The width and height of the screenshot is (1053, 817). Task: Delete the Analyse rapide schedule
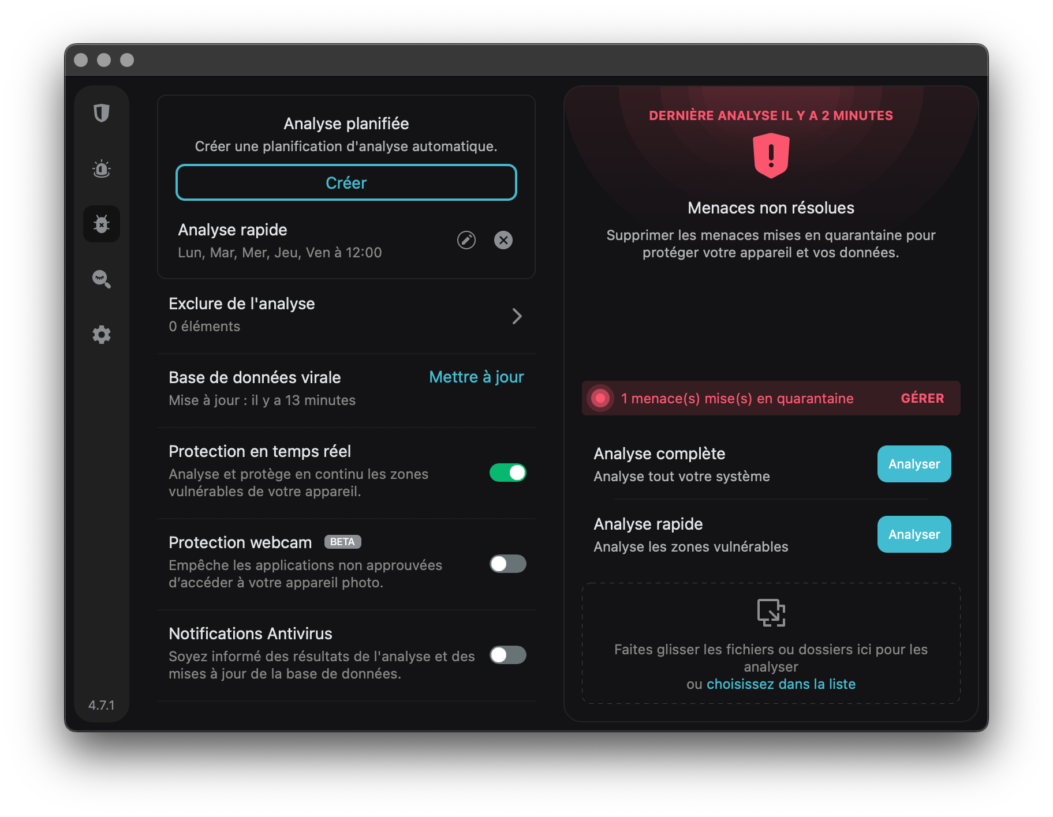(x=503, y=240)
